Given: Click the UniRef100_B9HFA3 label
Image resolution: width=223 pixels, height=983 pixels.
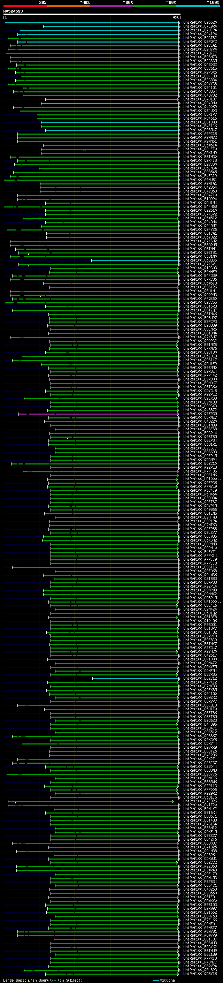Looking at the screenshot, I should tap(200, 517).
